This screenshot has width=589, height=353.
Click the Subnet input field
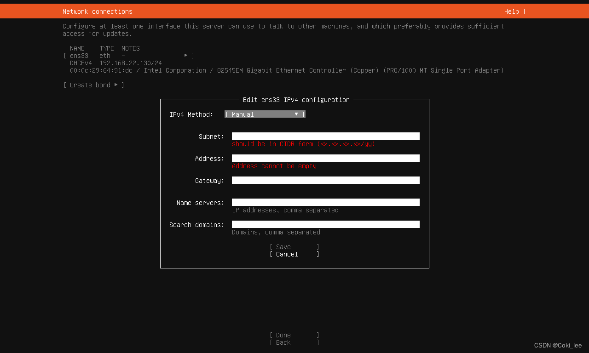325,136
